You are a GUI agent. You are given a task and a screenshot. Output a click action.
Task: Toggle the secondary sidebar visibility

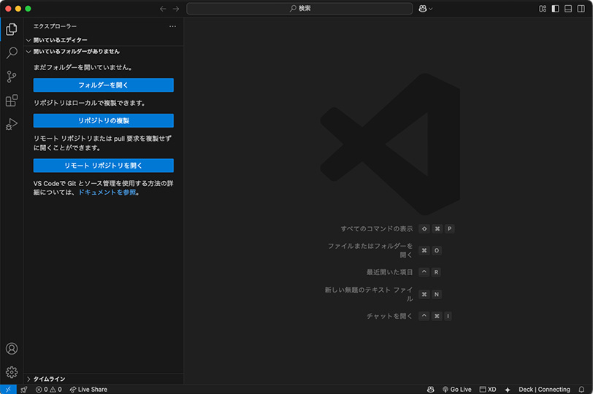tap(581, 9)
